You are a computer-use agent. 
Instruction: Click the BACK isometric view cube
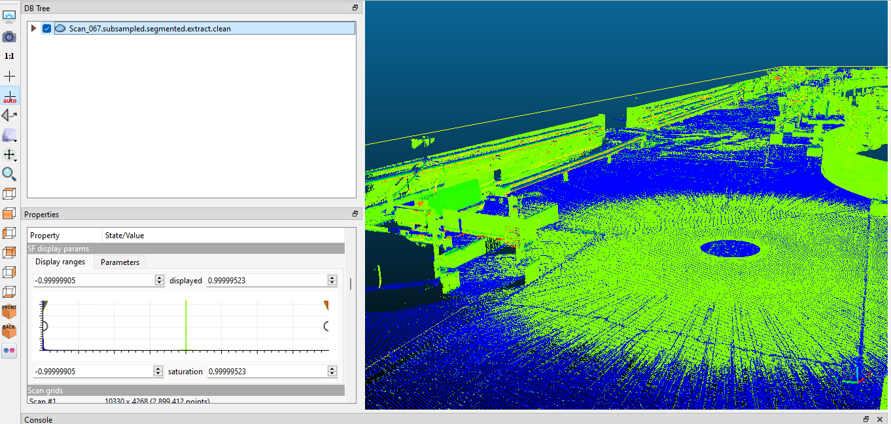tap(9, 331)
